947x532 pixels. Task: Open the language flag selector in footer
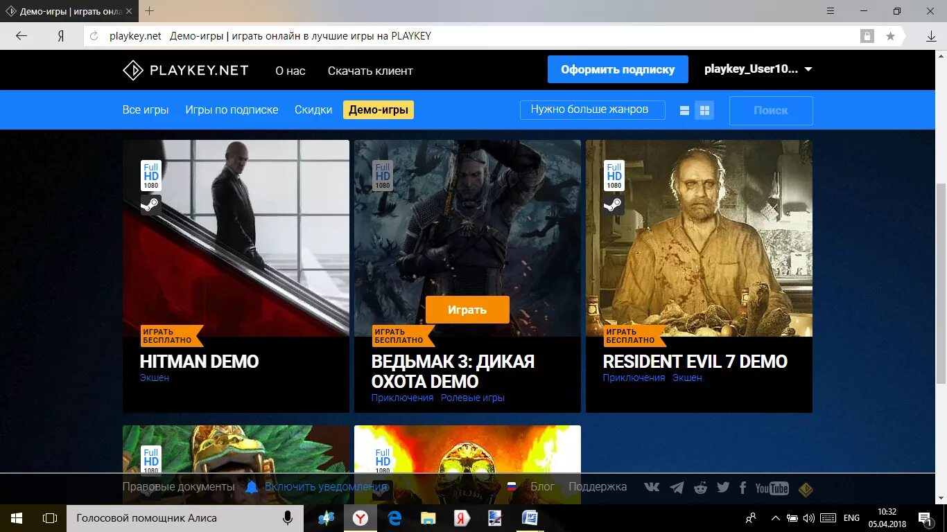coord(512,487)
